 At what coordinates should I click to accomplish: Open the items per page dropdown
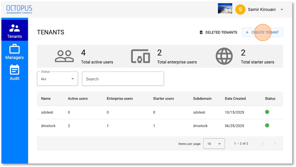pyautogui.click(x=214, y=144)
